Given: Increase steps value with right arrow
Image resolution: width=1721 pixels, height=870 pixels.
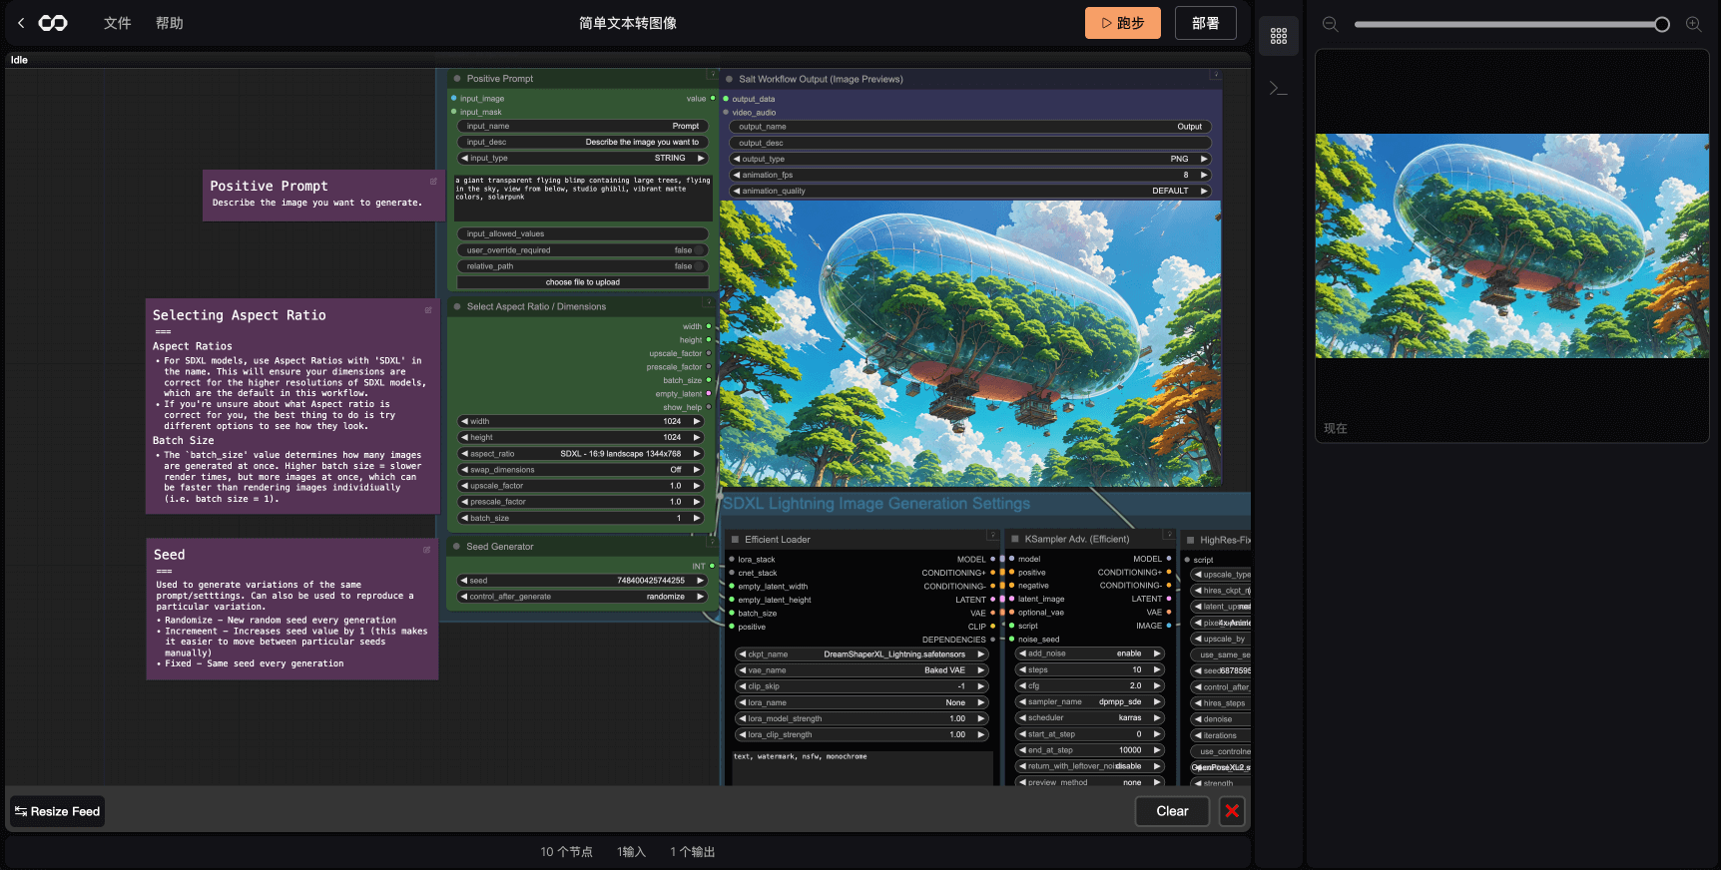Looking at the screenshot, I should 1157,670.
